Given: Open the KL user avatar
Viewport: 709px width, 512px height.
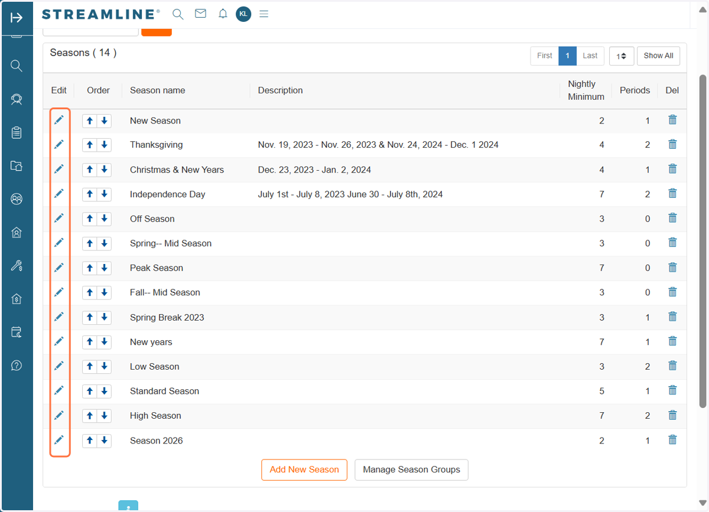Looking at the screenshot, I should tap(243, 14).
